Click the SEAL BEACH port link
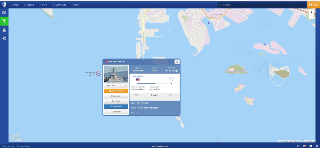Image resolution: width=320 pixels, height=148 pixels. click(x=138, y=76)
